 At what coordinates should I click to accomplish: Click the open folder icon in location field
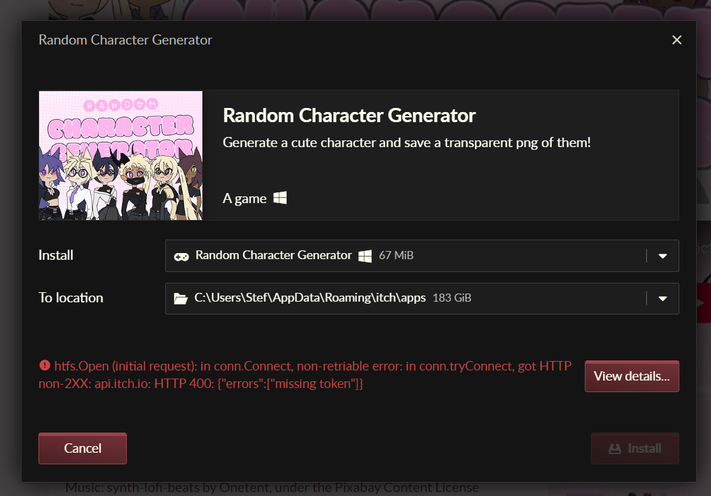pos(181,298)
